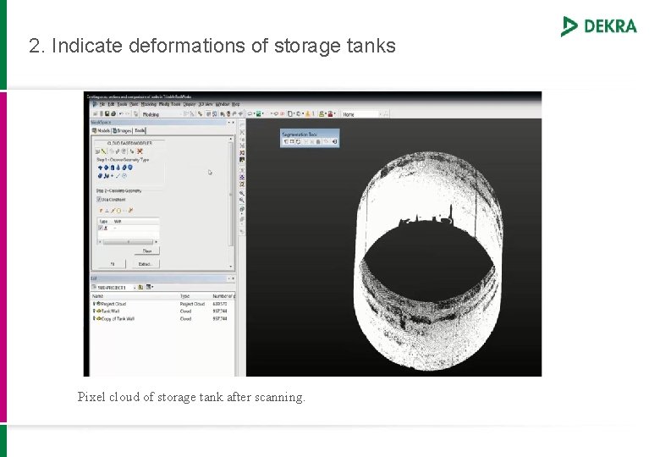The width and height of the screenshot is (660, 457).
Task: Click the zoom in magnifier in vertical toolbar
Action: point(242,193)
